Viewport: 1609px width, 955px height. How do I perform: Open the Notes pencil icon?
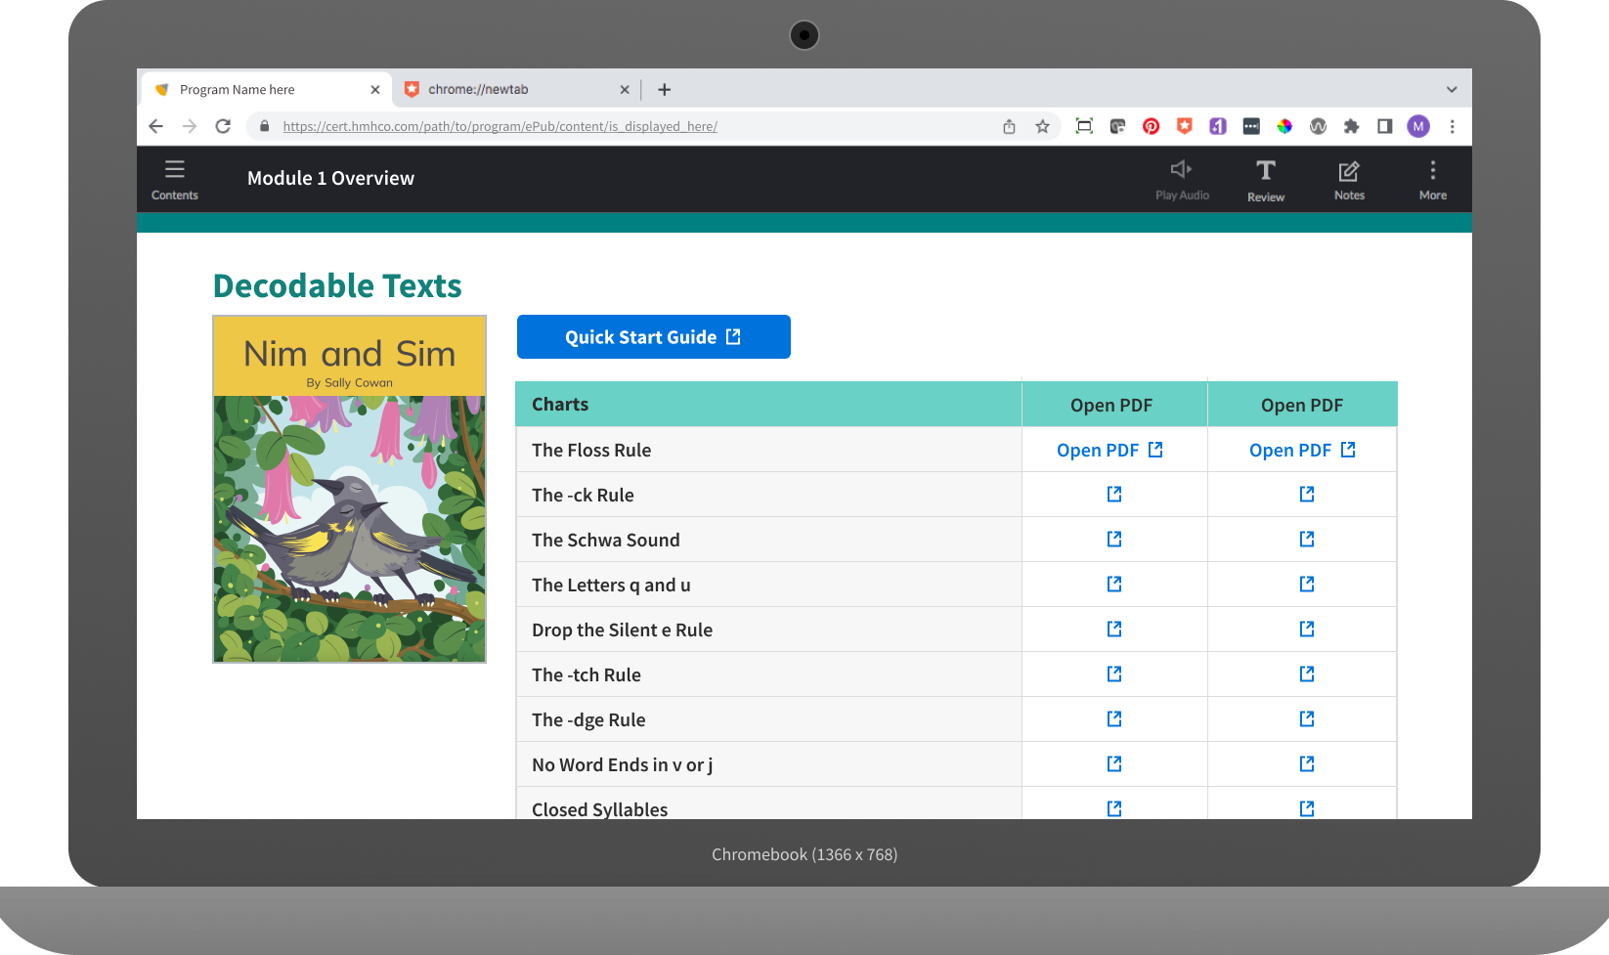(x=1349, y=180)
